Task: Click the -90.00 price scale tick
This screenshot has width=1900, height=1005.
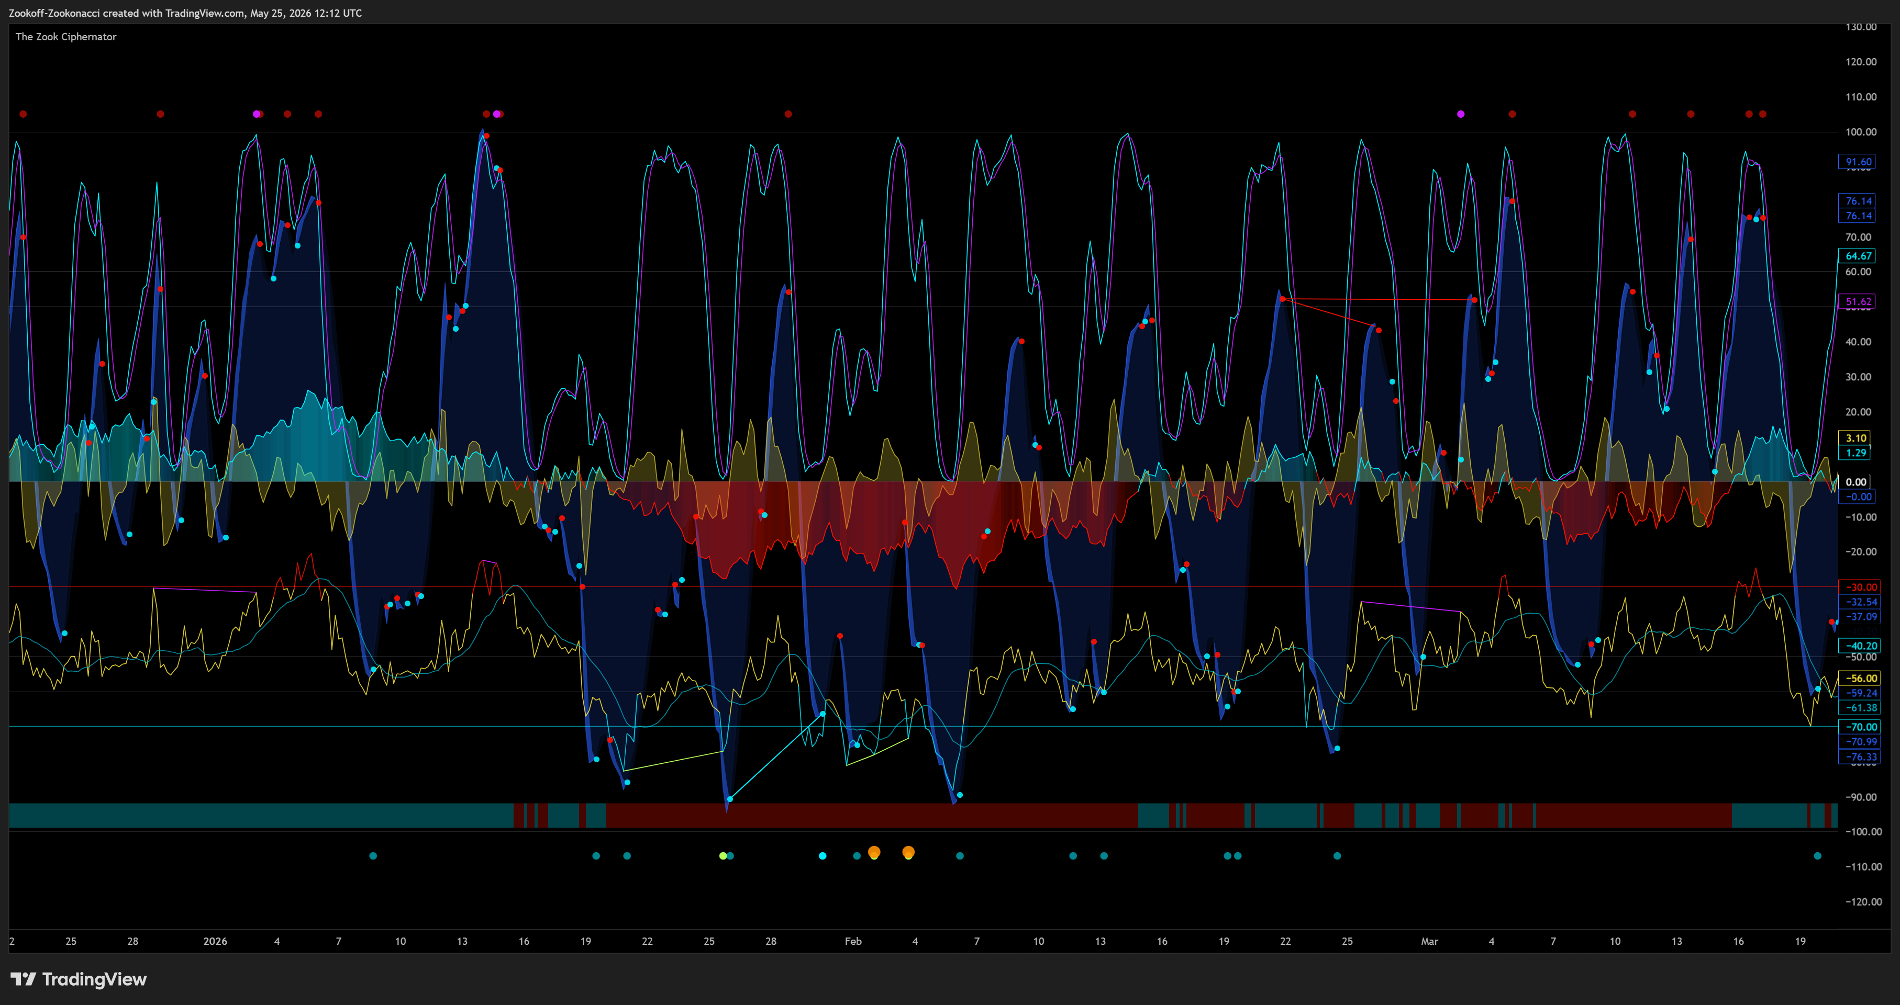Action: (x=1861, y=796)
